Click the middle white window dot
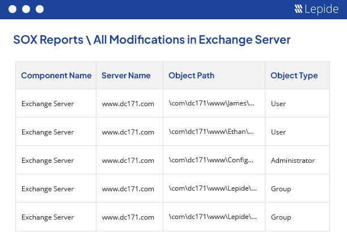 pos(26,9)
